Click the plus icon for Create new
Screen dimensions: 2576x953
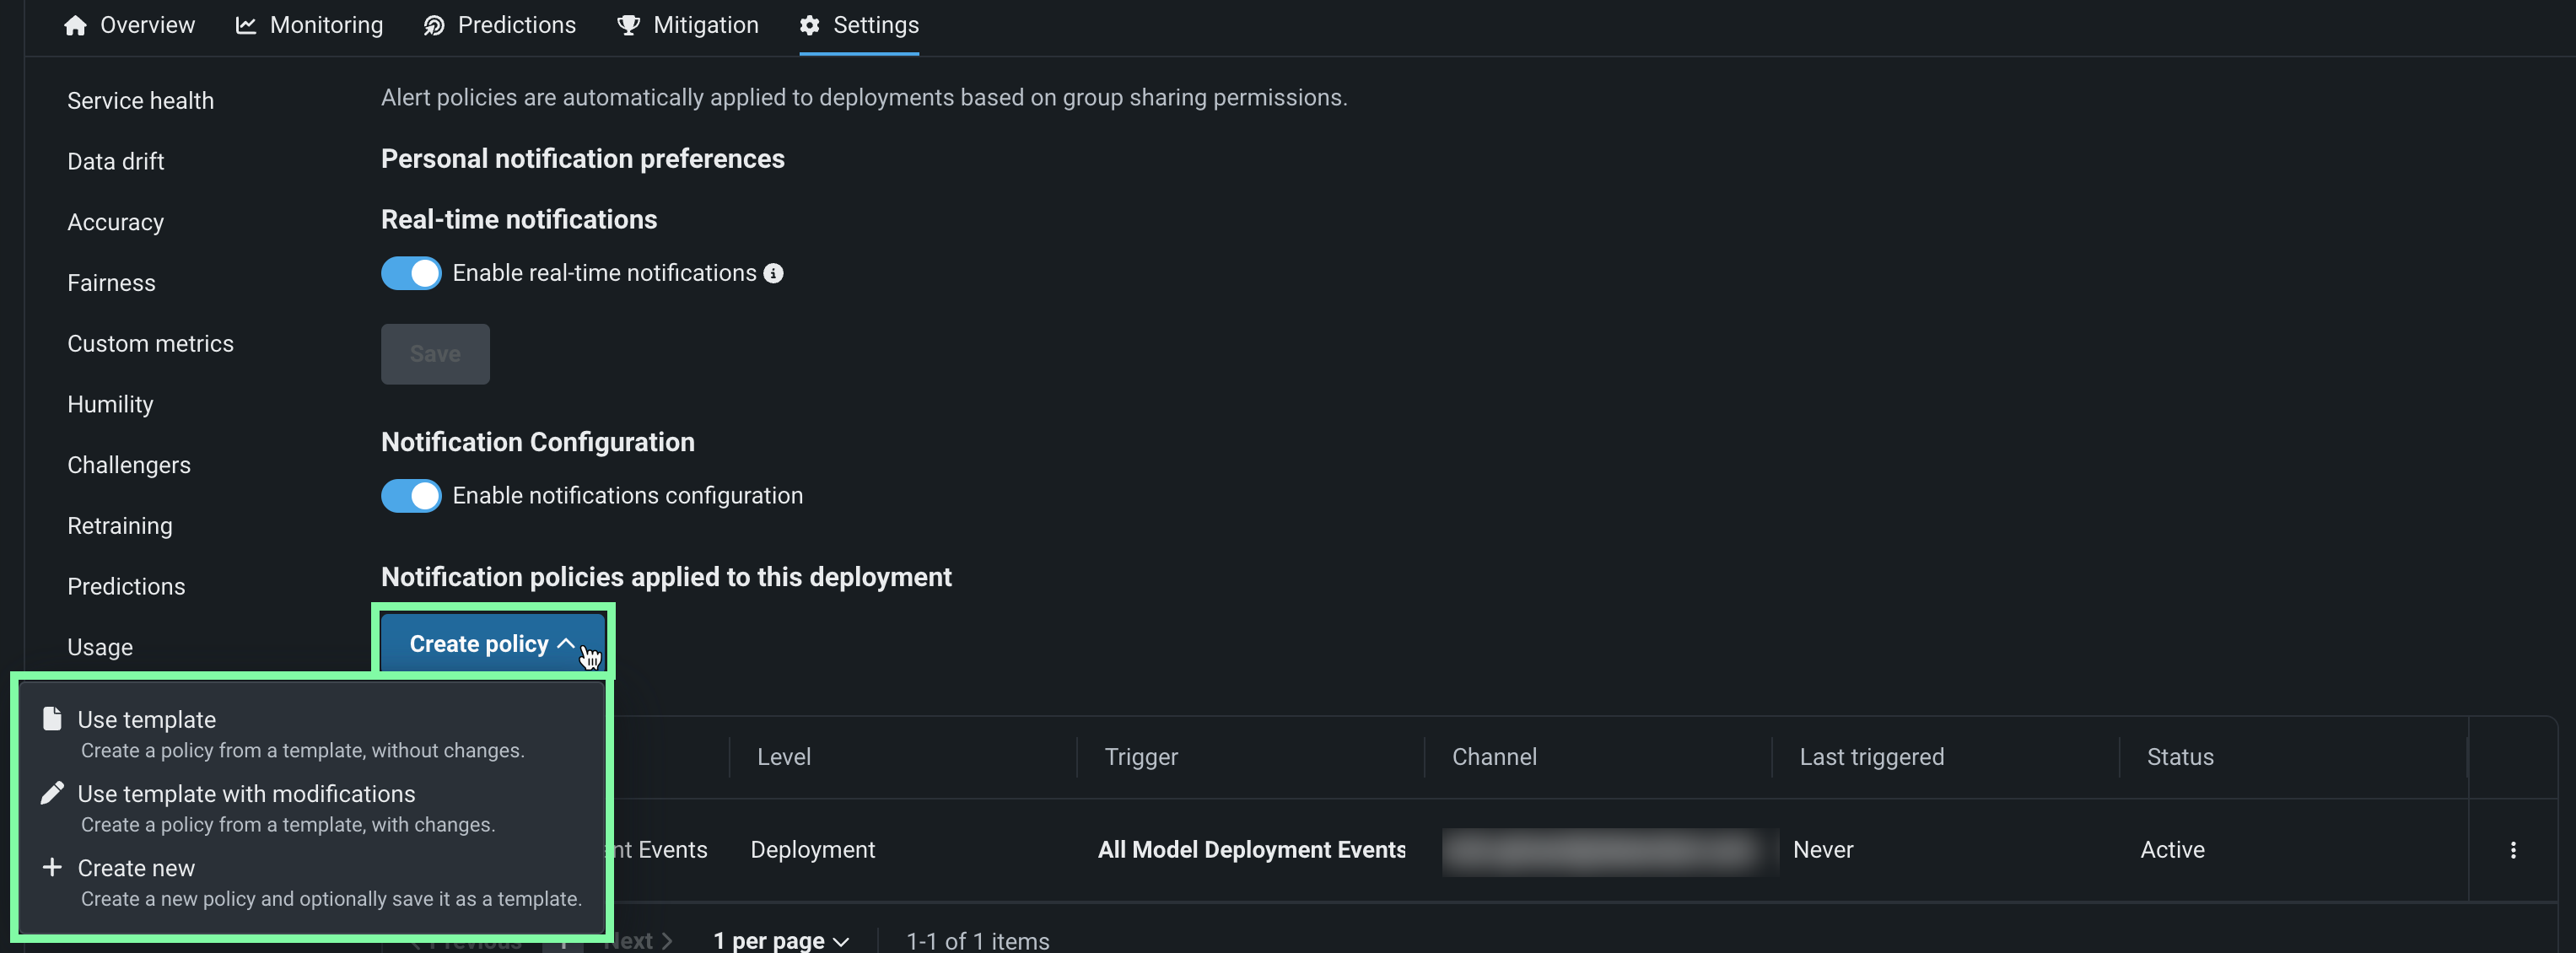52,867
